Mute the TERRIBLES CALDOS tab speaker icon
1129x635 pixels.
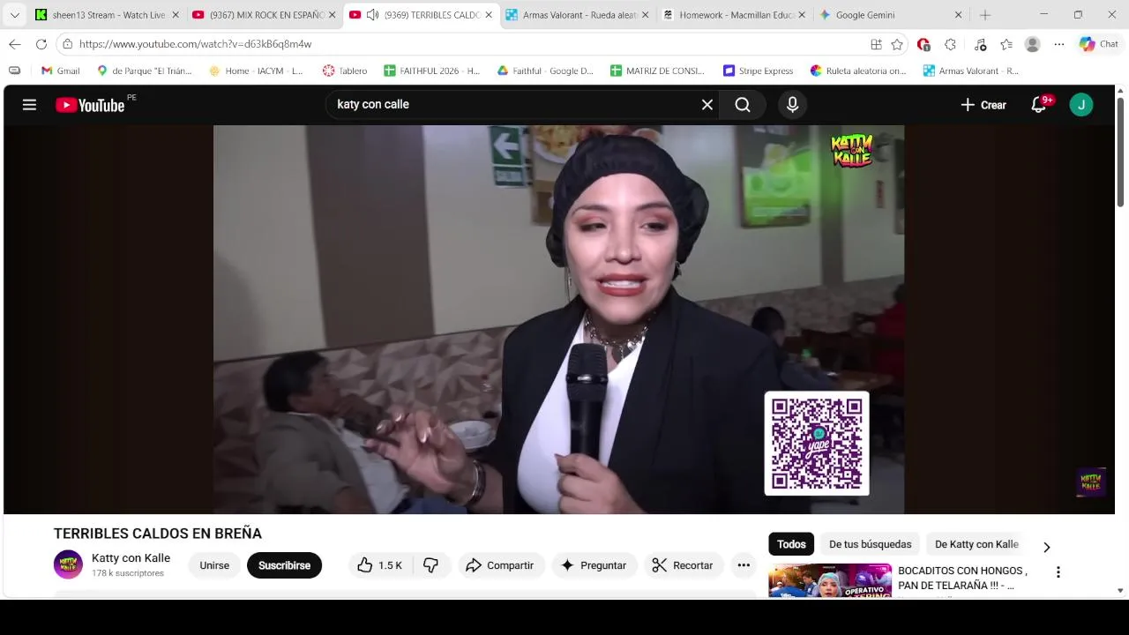(373, 15)
